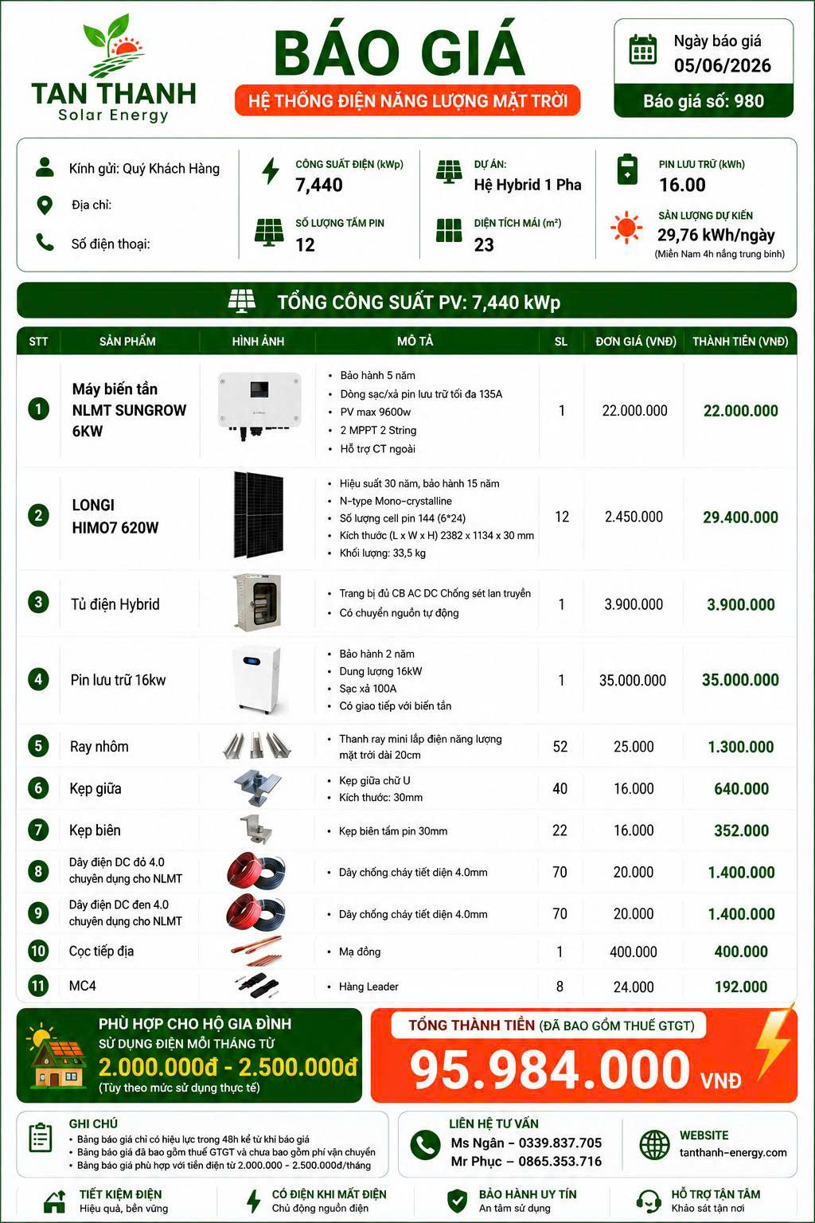
Task: Click the Sungrow inverter product image
Action: (x=260, y=406)
